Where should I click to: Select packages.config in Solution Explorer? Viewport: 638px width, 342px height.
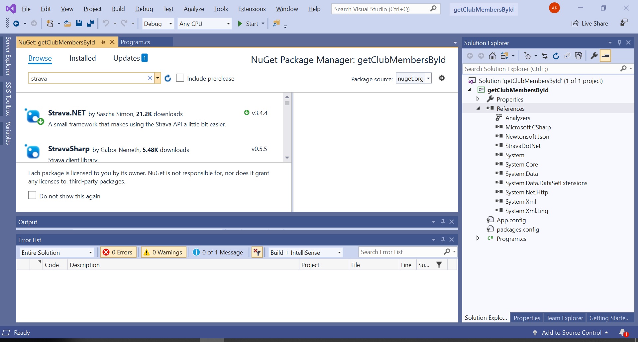click(518, 229)
